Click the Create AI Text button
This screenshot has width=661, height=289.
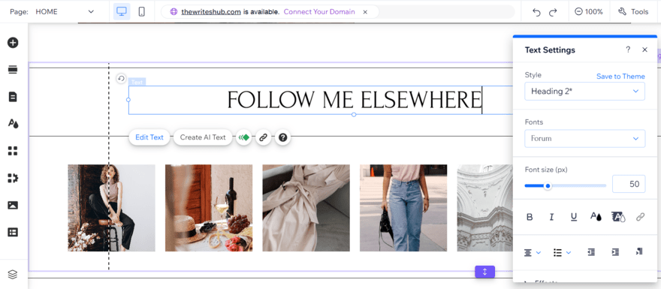pos(203,137)
